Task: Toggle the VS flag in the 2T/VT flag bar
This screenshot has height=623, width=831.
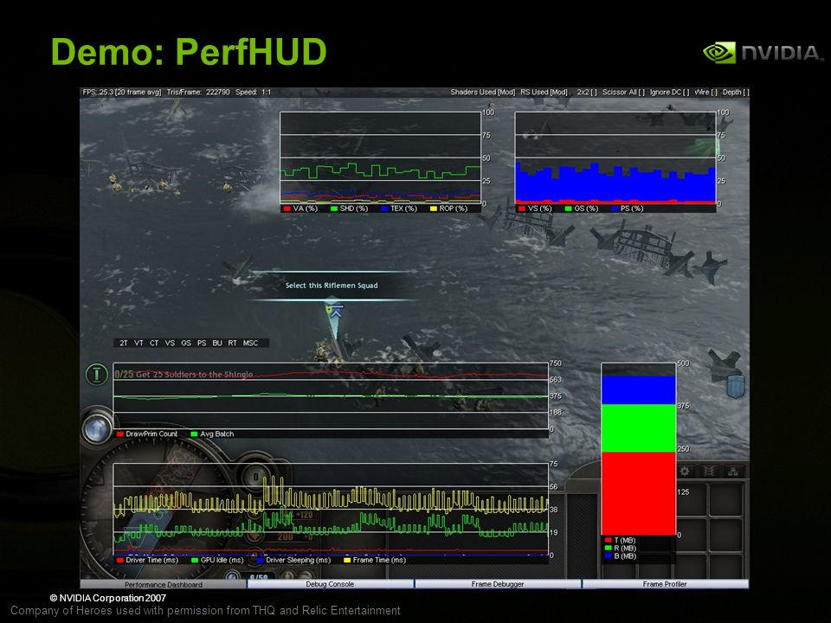Action: [x=170, y=344]
